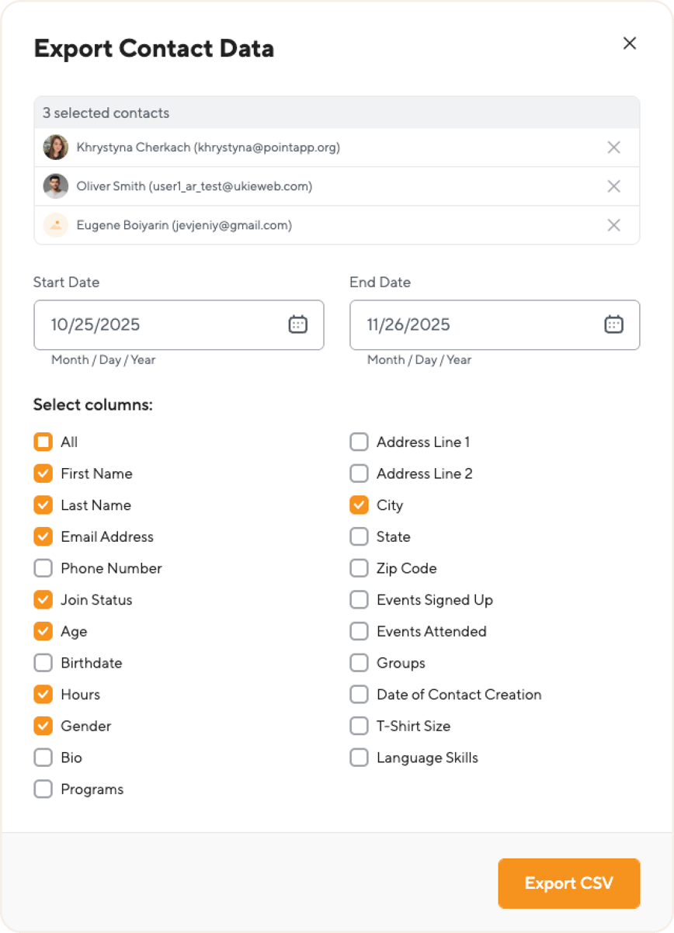Screen dimensions: 674x933
Task: Click Oliver Smith's avatar photo
Action: tap(56, 186)
